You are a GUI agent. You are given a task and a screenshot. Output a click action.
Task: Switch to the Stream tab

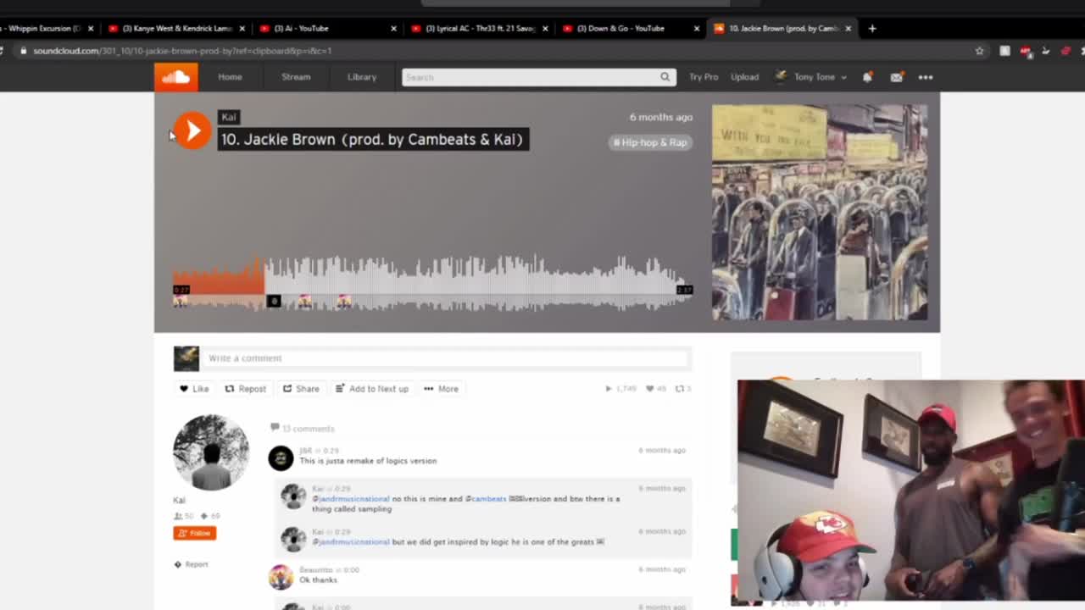click(296, 77)
